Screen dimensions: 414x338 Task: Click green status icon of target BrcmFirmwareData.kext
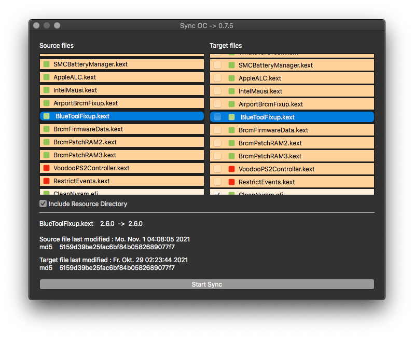231,130
